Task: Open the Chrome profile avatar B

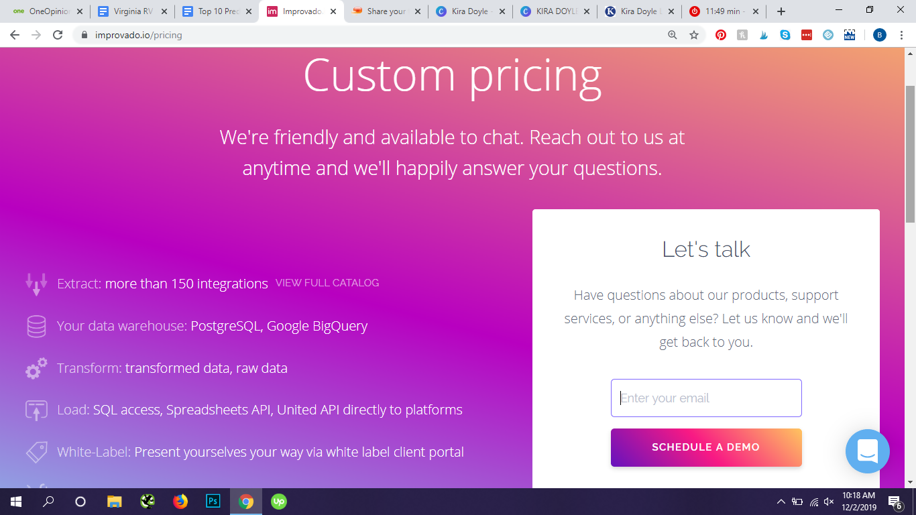Action: click(x=880, y=35)
